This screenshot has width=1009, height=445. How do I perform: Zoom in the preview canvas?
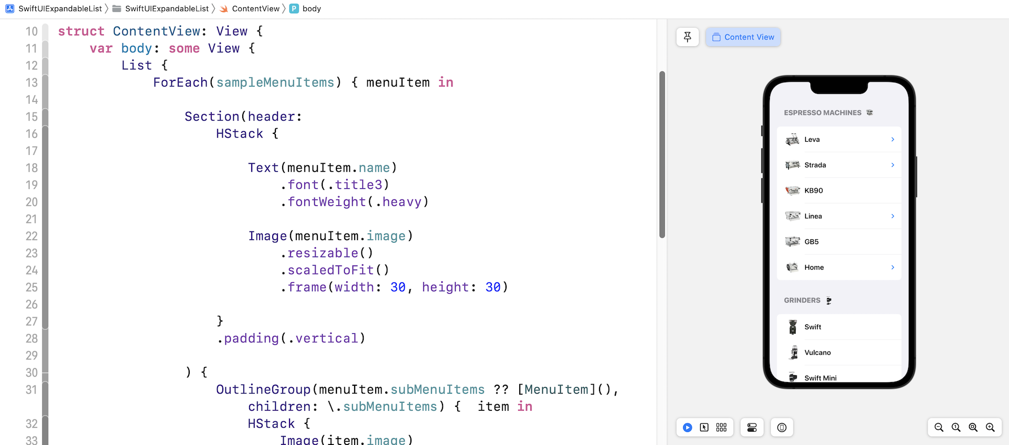coord(991,428)
